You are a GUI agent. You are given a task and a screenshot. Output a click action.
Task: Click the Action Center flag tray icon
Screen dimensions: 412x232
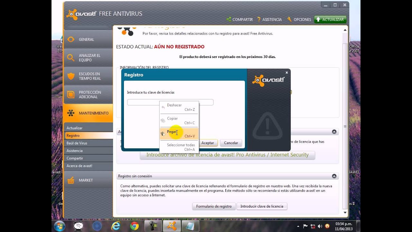tap(305, 226)
